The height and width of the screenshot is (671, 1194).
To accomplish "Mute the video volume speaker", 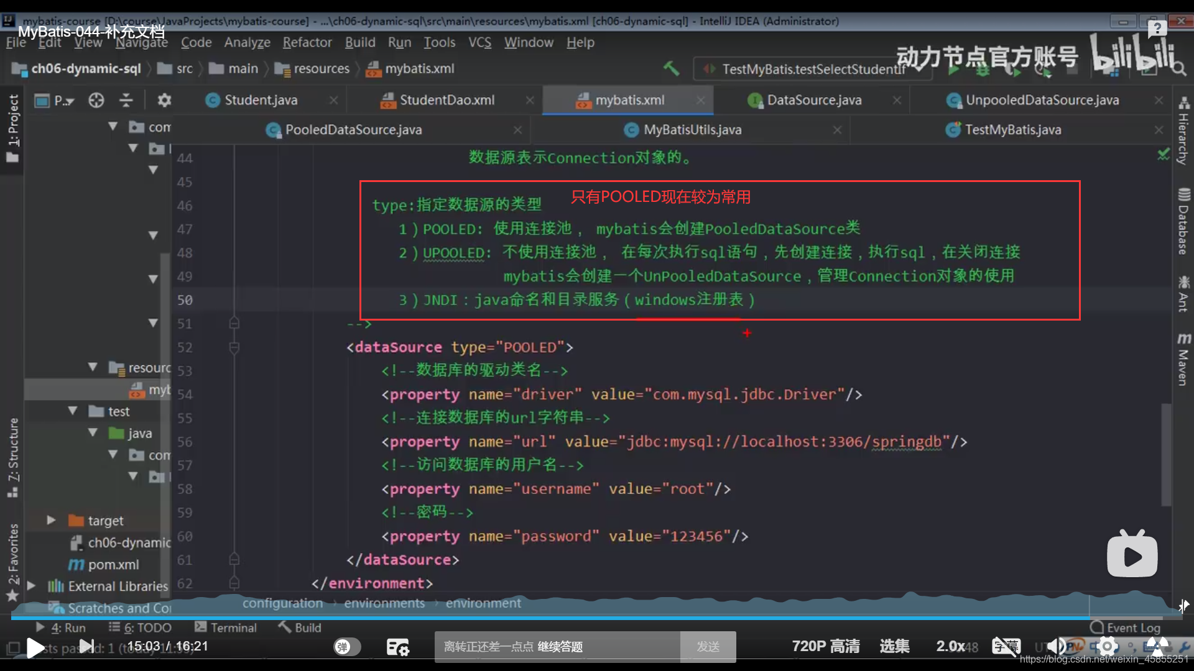I will [1055, 647].
